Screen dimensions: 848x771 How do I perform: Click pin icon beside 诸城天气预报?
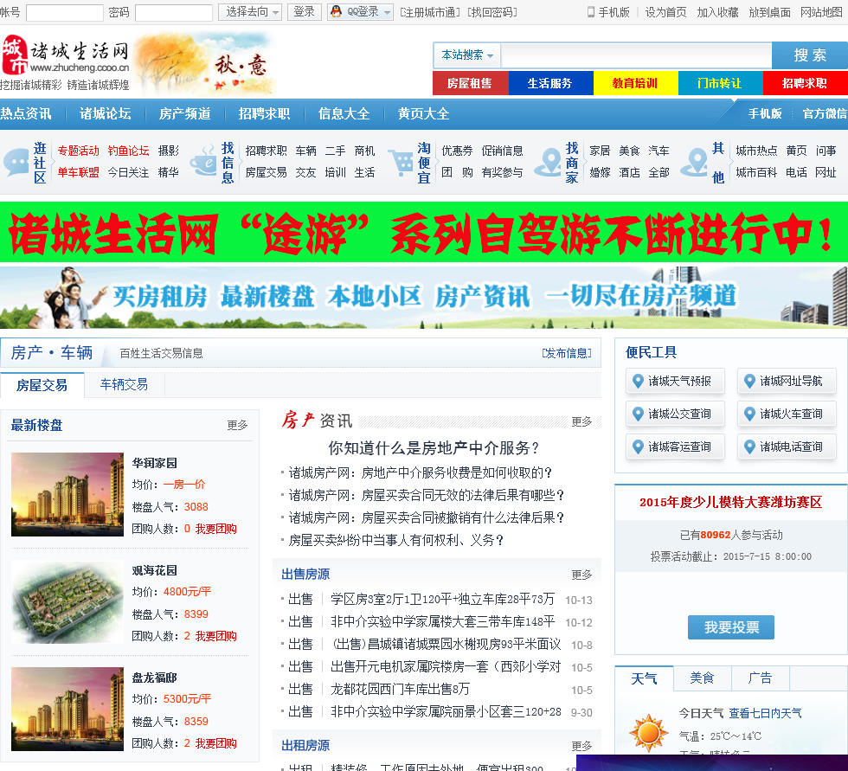tap(639, 382)
